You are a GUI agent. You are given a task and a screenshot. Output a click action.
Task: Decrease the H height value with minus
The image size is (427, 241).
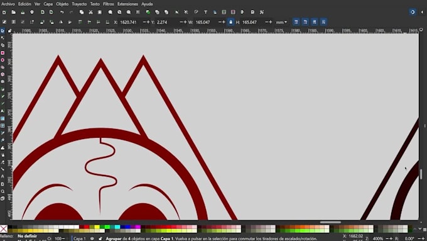(x=267, y=22)
